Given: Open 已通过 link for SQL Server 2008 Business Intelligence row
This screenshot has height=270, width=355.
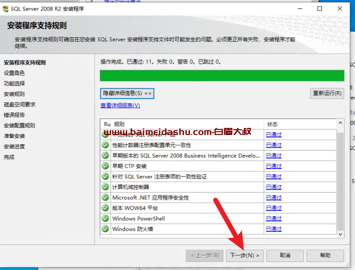Looking at the screenshot, I should (274, 156).
